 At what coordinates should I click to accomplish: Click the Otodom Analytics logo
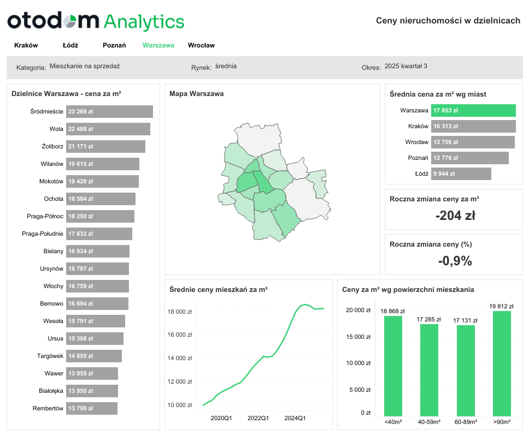pos(96,21)
